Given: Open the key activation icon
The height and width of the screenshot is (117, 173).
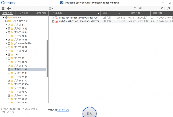Looking at the screenshot, I should click(168, 8).
